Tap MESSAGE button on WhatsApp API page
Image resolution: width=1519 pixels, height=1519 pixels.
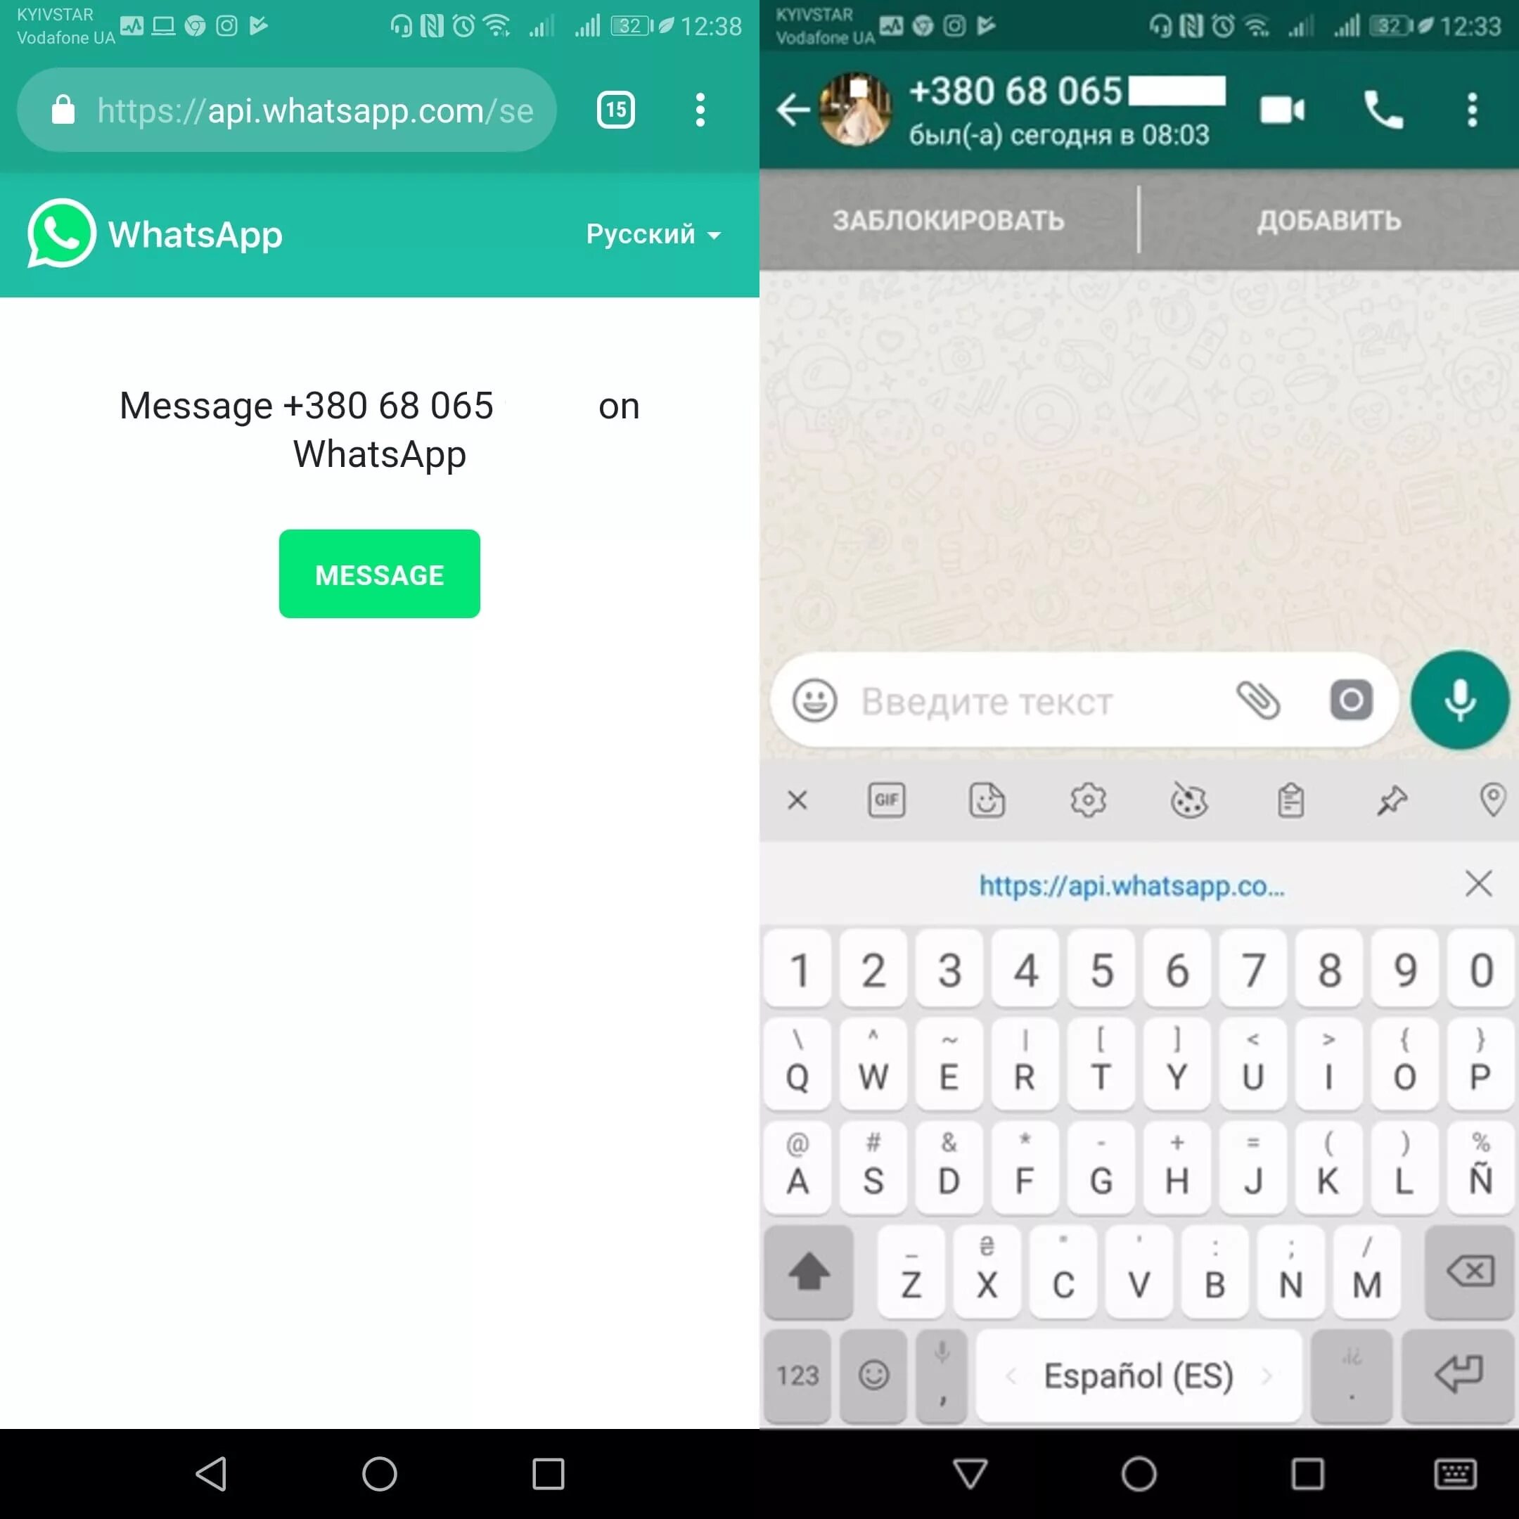(378, 575)
